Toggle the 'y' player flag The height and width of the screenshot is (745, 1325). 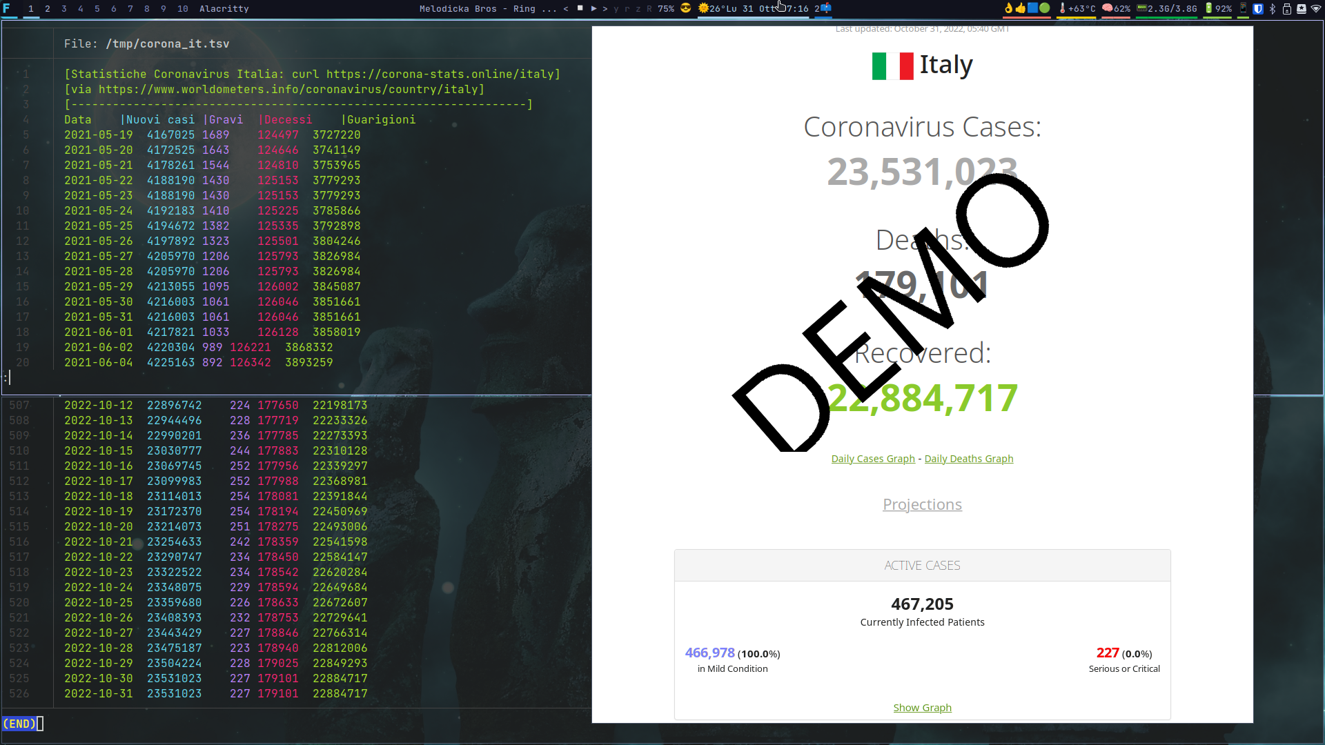(616, 9)
